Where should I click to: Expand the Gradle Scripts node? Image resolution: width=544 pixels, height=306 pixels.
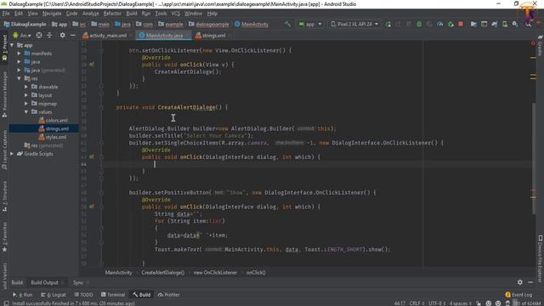(12, 154)
